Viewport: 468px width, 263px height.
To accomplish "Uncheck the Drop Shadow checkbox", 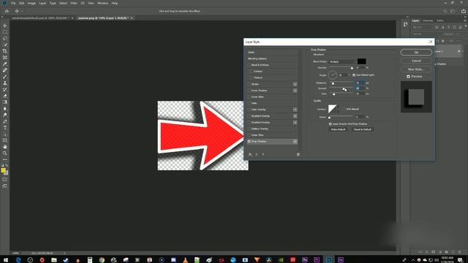I will [x=249, y=141].
